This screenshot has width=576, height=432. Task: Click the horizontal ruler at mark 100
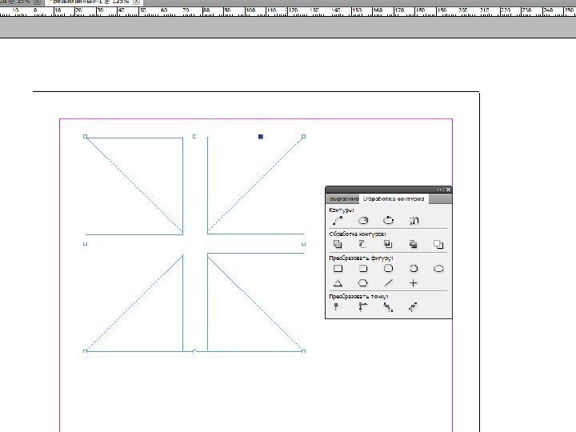pos(250,11)
